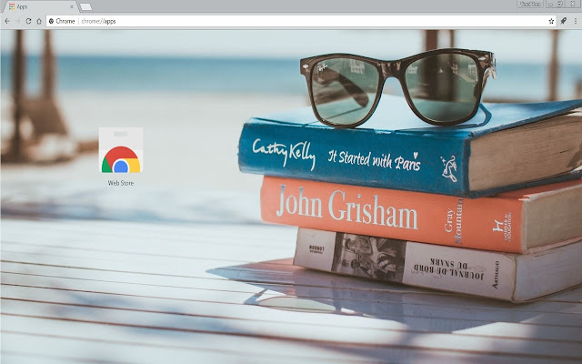Open the Web Store app icon

point(121,150)
